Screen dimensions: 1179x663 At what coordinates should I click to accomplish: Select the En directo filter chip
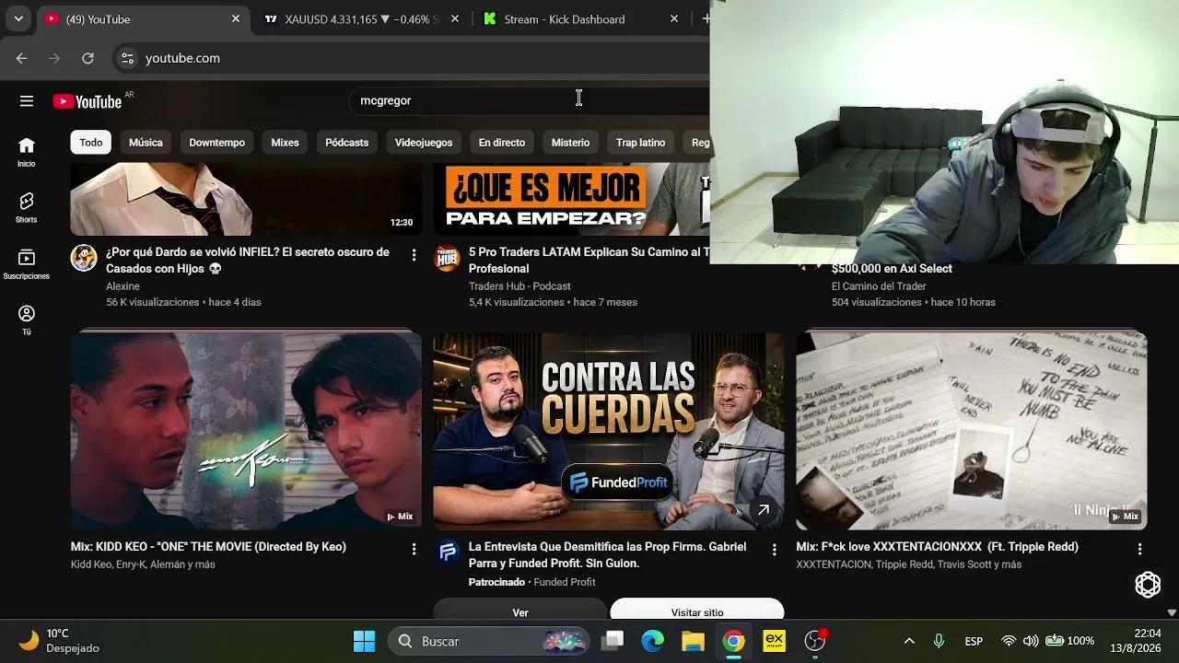502,143
